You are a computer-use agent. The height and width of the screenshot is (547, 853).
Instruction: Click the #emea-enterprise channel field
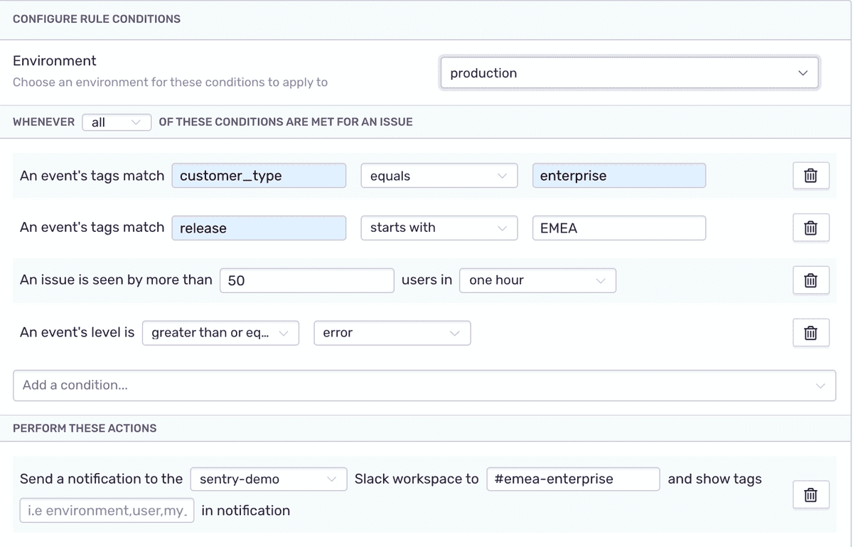[574, 479]
